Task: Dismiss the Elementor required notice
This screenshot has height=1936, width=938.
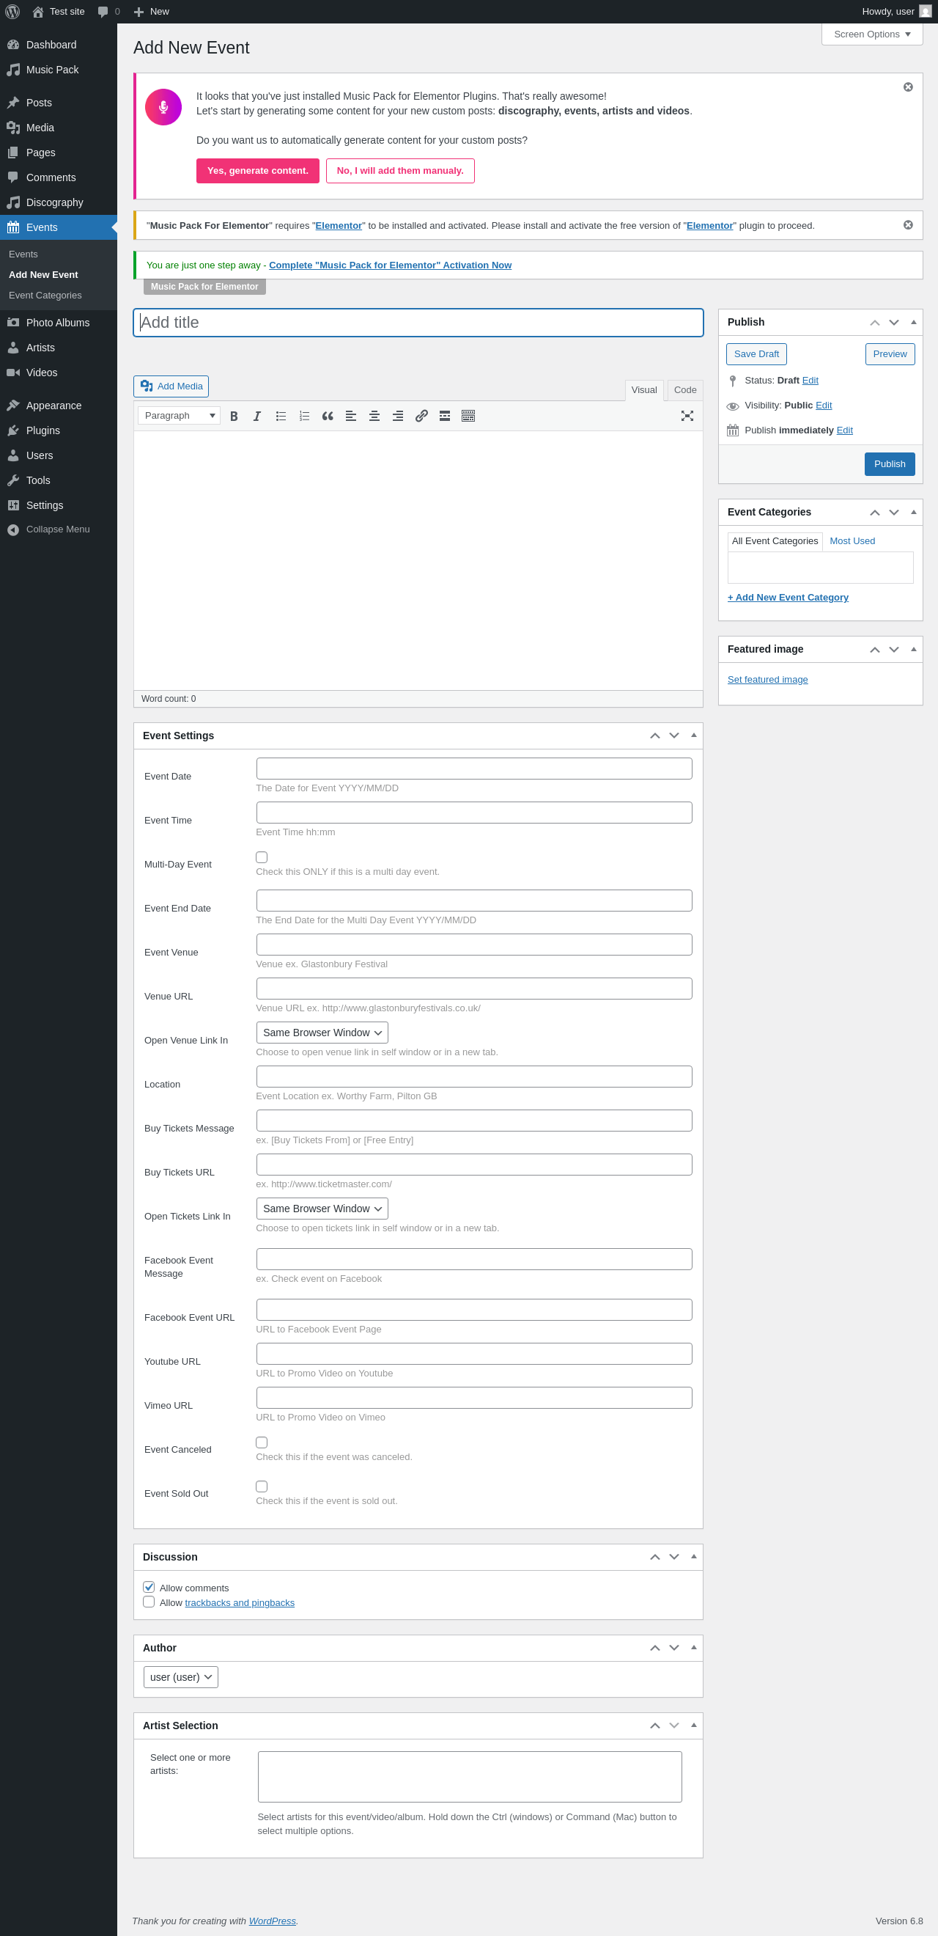Action: click(908, 224)
